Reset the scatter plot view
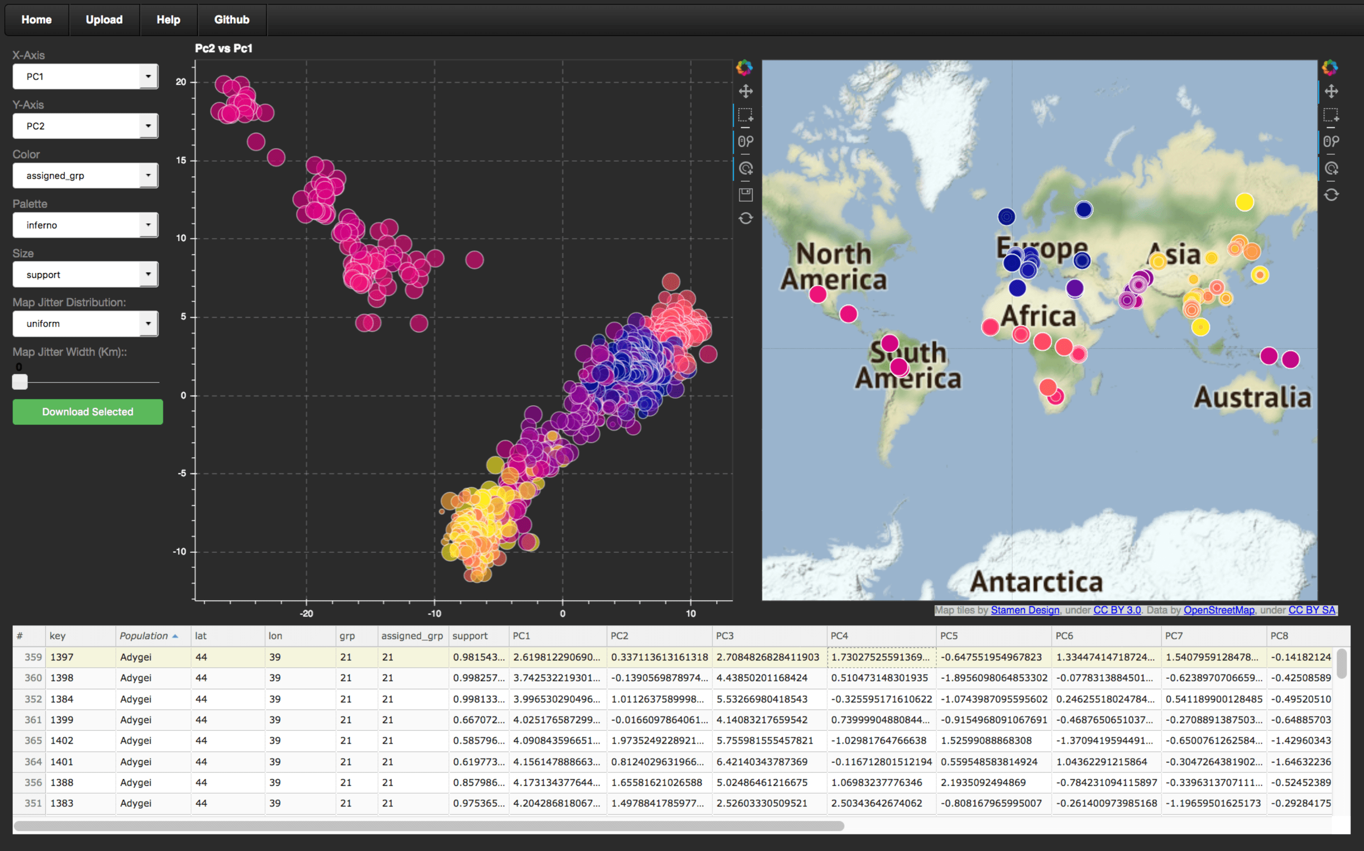The width and height of the screenshot is (1364, 851). pos(745,219)
